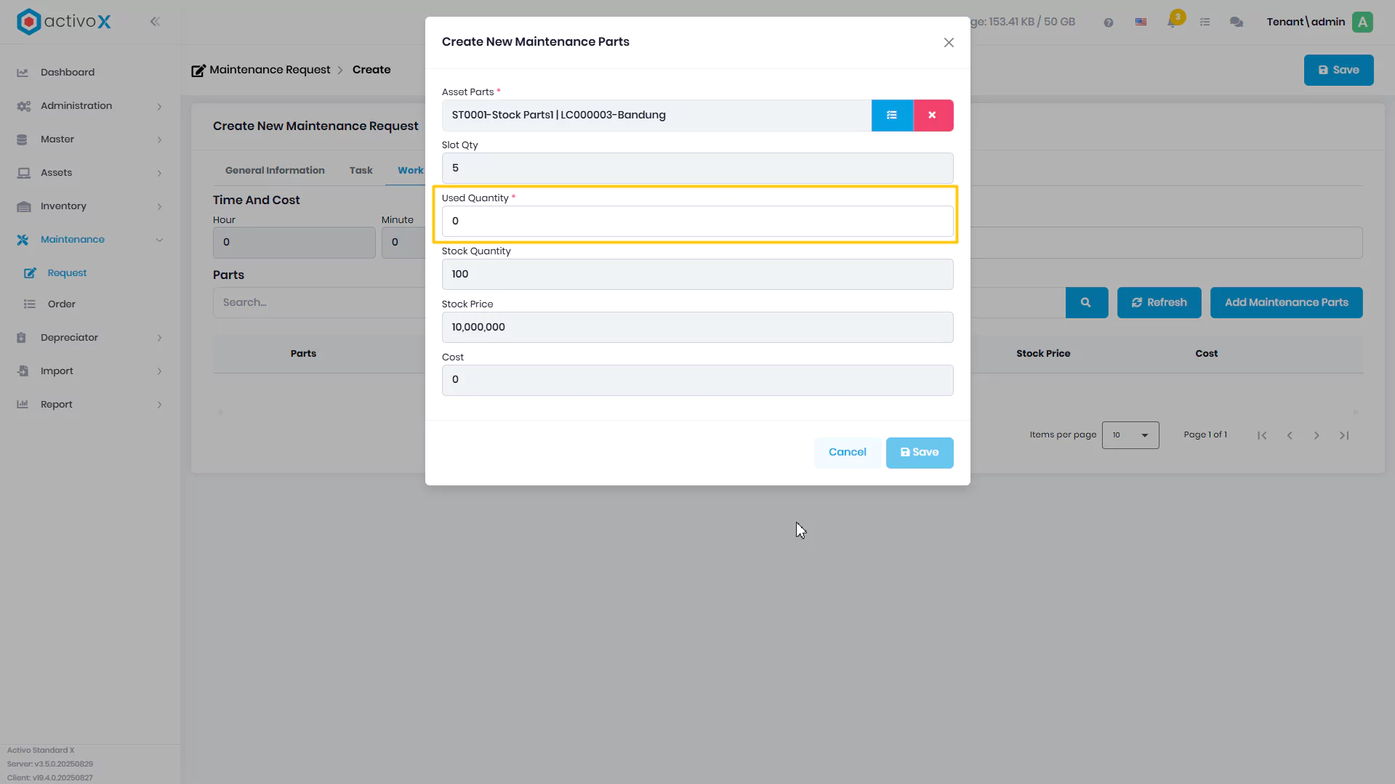Open Dashboard from the sidebar
The image size is (1395, 784).
(68, 73)
